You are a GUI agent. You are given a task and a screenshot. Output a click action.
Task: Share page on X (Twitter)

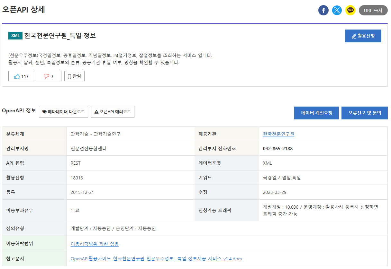(337, 10)
